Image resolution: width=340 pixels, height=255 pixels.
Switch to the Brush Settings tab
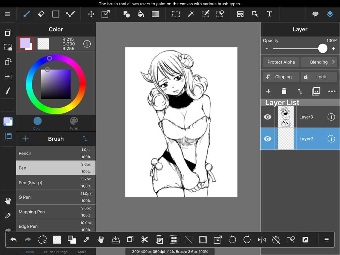pyautogui.click(x=55, y=252)
